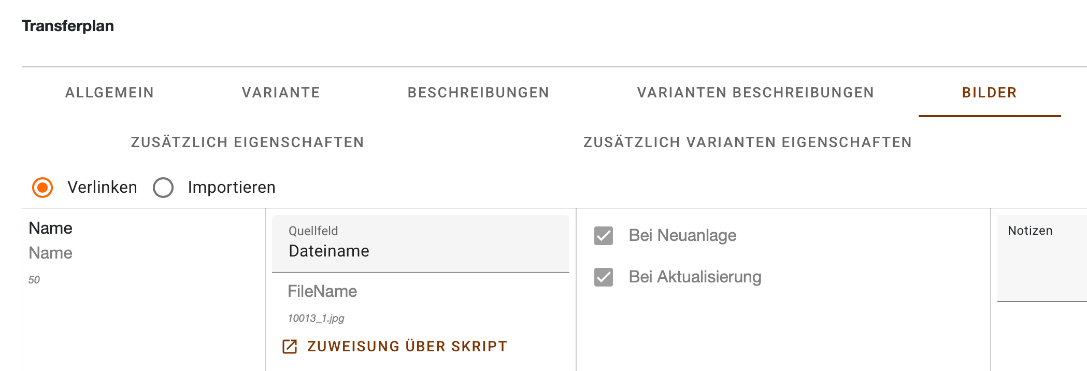Open the Beschreibungen tab
This screenshot has width=1087, height=371.
pos(479,93)
